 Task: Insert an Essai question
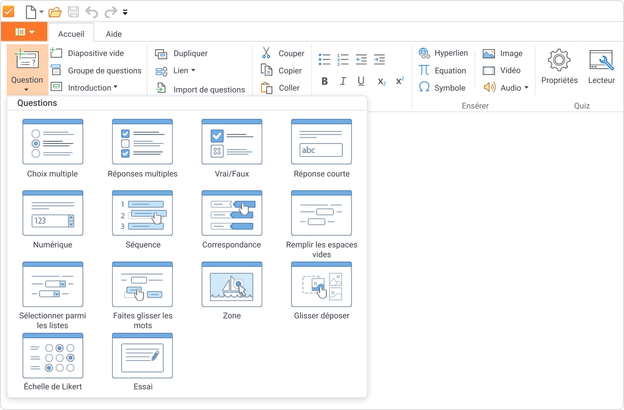pos(143,362)
